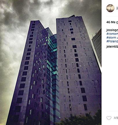118x125 pixels.
Task: Open commenter jstein65's profile
Action: point(112,46)
